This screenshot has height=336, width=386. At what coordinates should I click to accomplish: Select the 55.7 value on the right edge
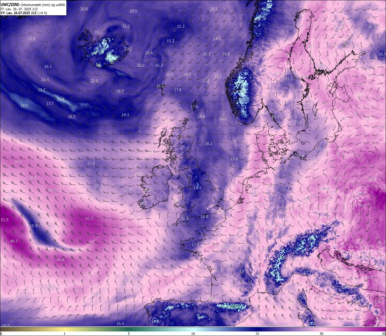tap(363, 205)
